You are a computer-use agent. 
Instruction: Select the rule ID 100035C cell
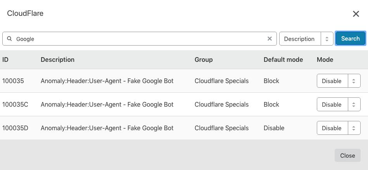coord(15,105)
